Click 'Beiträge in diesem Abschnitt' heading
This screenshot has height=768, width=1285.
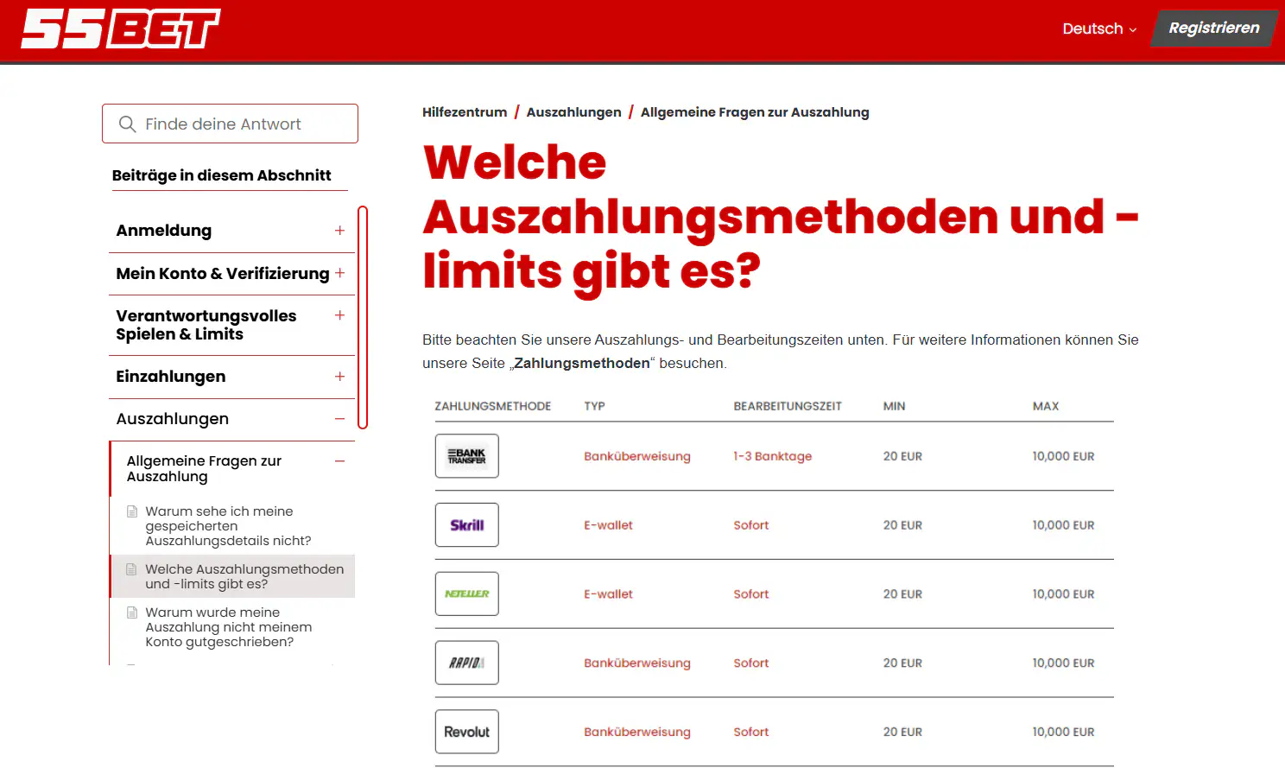(221, 175)
